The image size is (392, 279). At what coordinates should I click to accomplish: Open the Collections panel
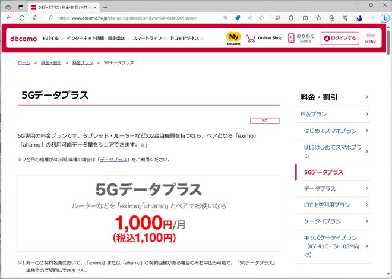coord(332,18)
